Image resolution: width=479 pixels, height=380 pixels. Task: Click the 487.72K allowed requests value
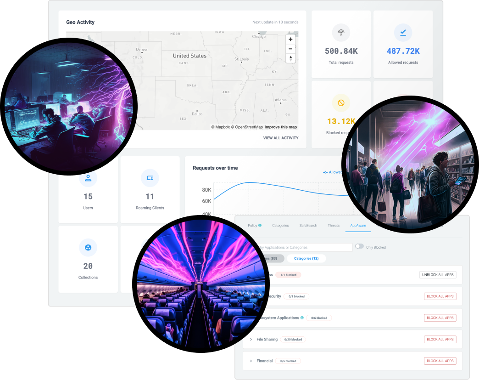(403, 51)
